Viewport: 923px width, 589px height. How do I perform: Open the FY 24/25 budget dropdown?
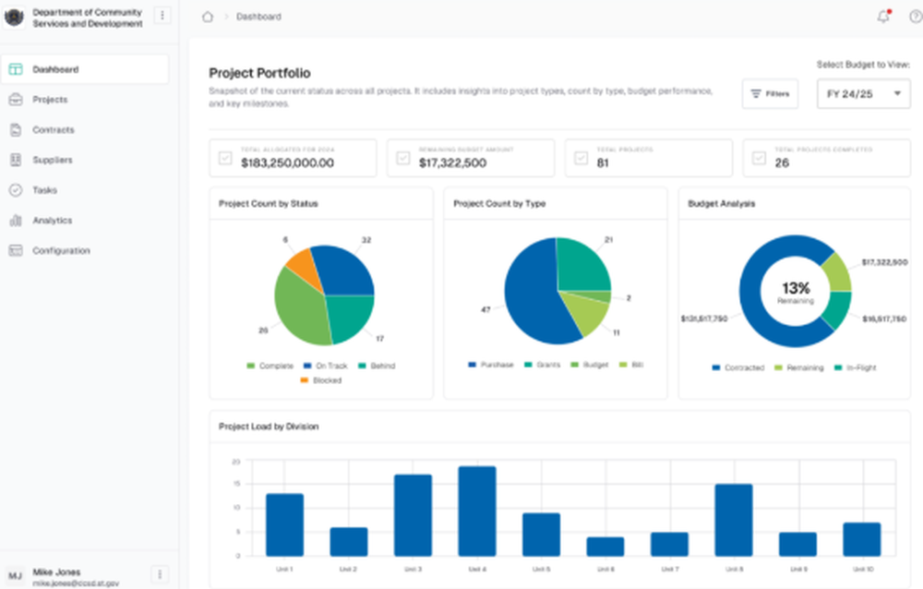click(x=864, y=93)
